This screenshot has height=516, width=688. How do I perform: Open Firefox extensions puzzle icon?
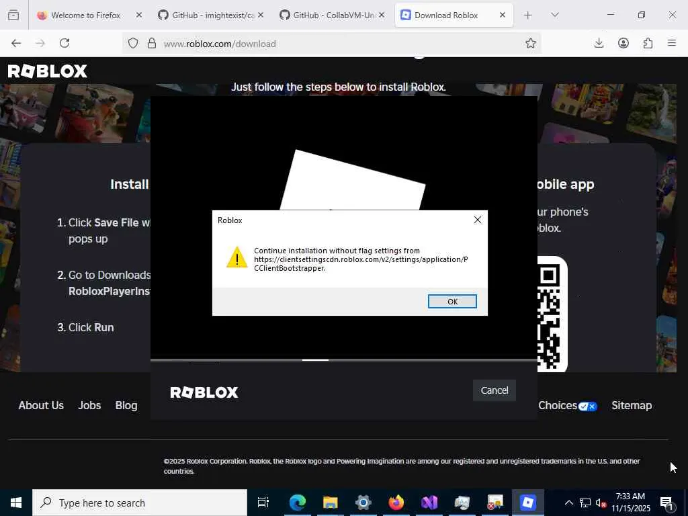click(648, 43)
